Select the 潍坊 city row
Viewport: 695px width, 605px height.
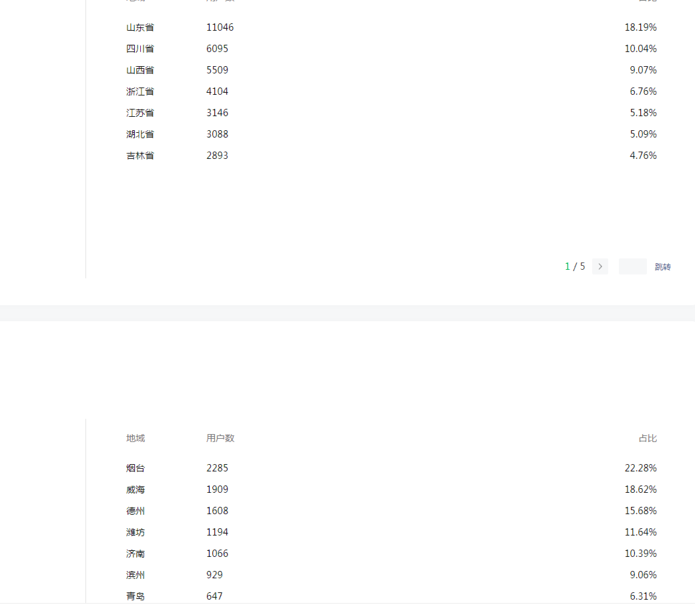click(x=136, y=532)
